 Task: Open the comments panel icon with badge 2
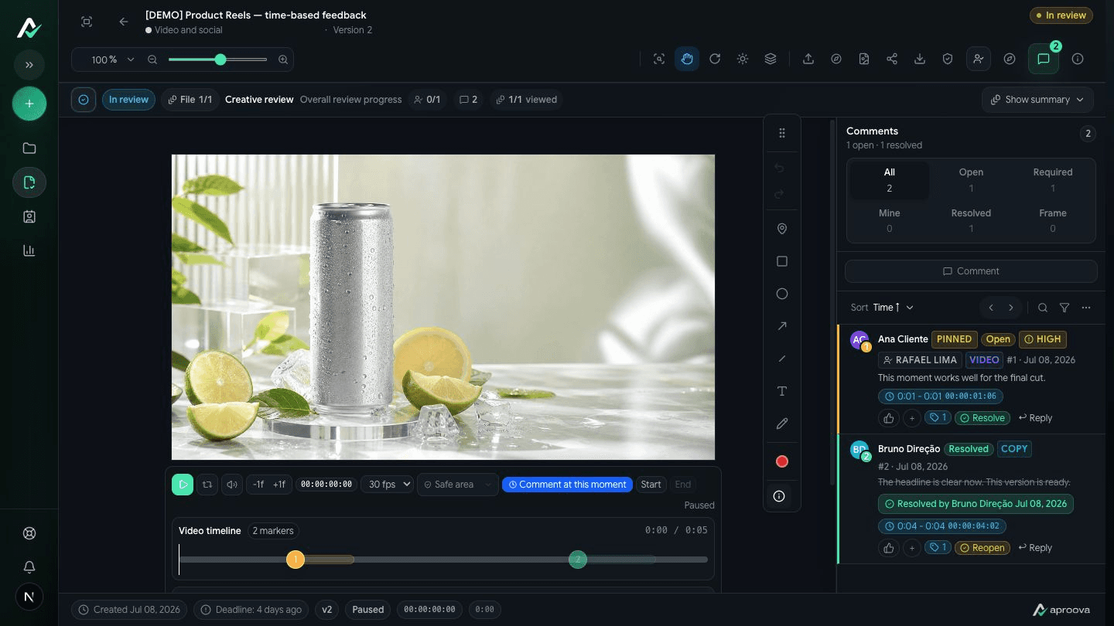pyautogui.click(x=1044, y=59)
